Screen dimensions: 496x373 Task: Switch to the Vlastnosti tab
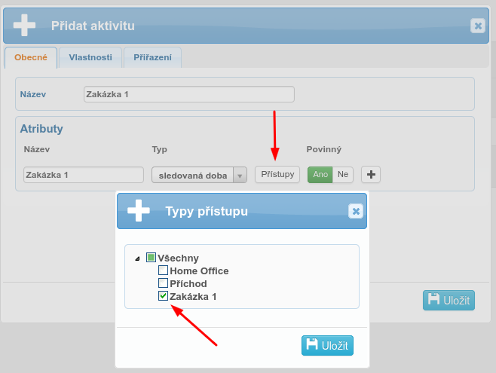[90, 57]
